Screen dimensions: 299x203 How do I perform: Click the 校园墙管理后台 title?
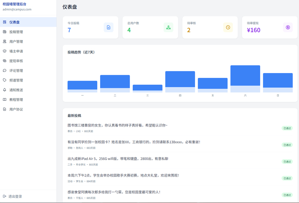[x=15, y=4]
